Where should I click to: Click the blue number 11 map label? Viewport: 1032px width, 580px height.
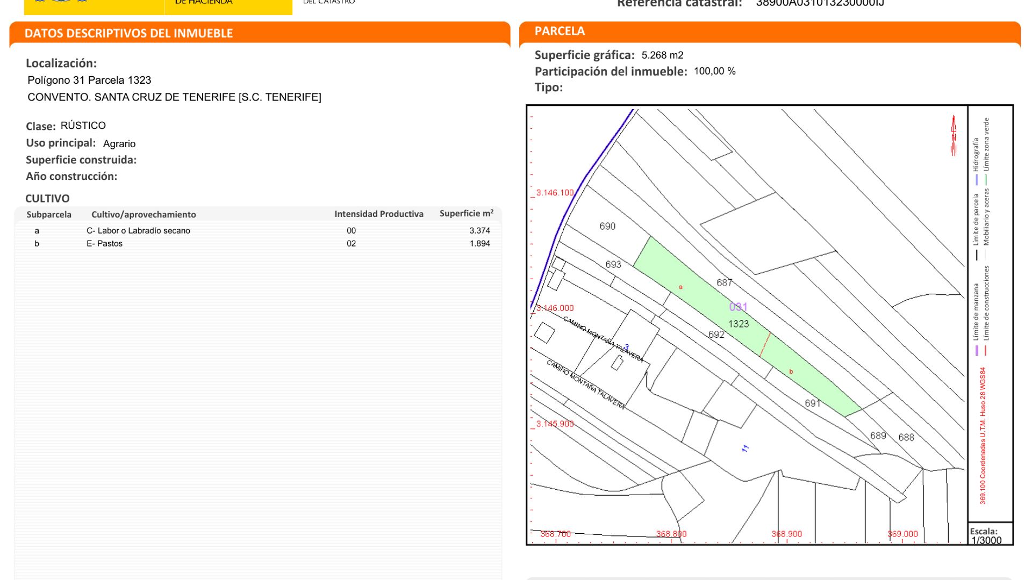tap(746, 448)
